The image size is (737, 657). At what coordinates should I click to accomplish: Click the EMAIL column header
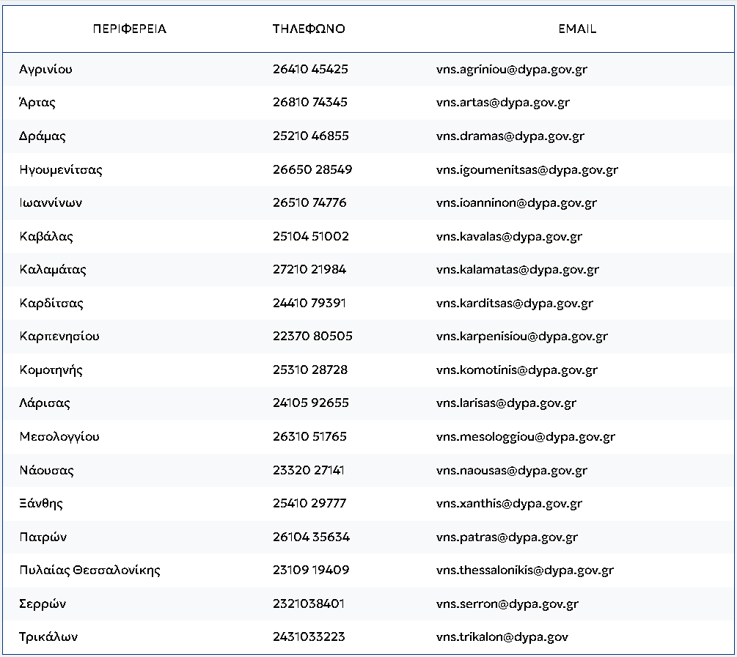(x=577, y=29)
